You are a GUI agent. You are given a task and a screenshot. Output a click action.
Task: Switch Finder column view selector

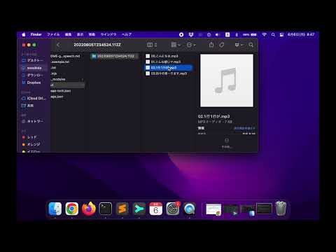[x=152, y=45]
